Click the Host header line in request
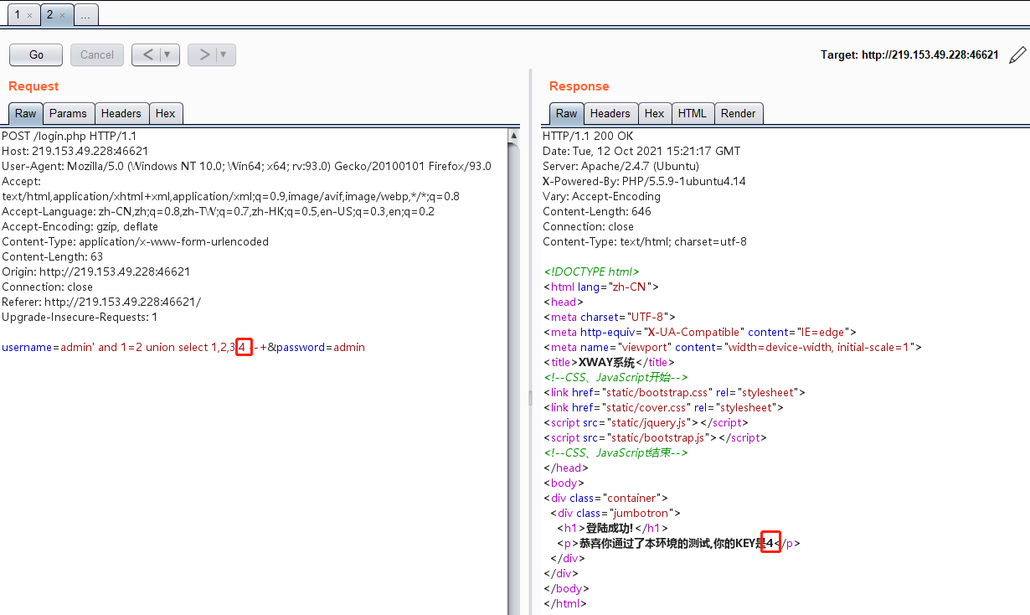 [75, 151]
